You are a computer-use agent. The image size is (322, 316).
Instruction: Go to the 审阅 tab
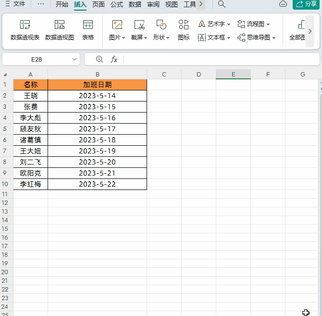(x=153, y=4)
